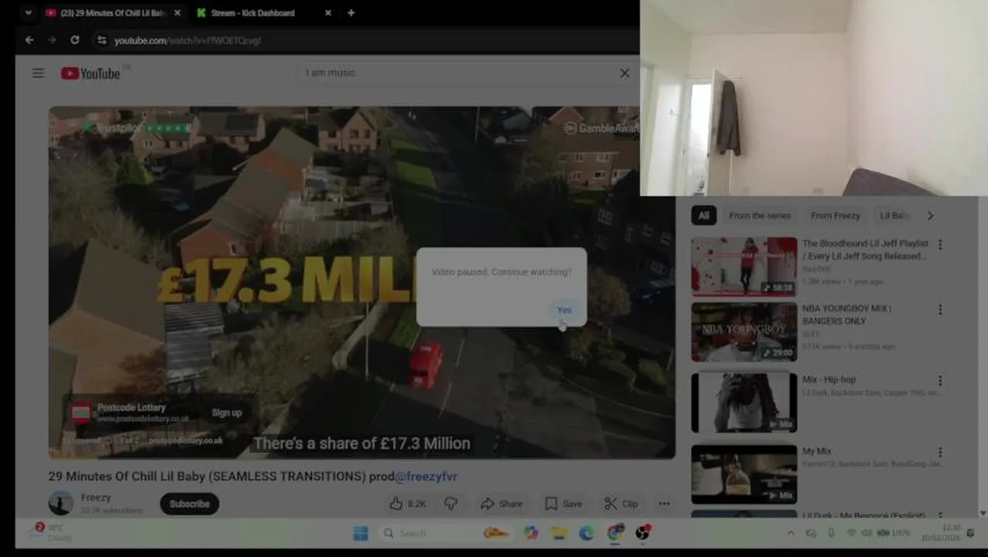Open the YouTube hamburger guide menu

click(x=38, y=73)
